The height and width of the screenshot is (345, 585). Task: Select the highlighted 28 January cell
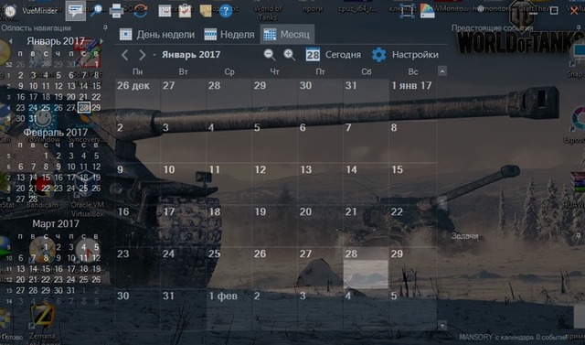click(366, 268)
